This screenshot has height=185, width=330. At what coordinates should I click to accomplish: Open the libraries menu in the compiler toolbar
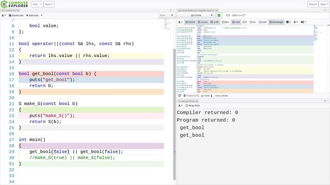pyautogui.click(x=288, y=22)
